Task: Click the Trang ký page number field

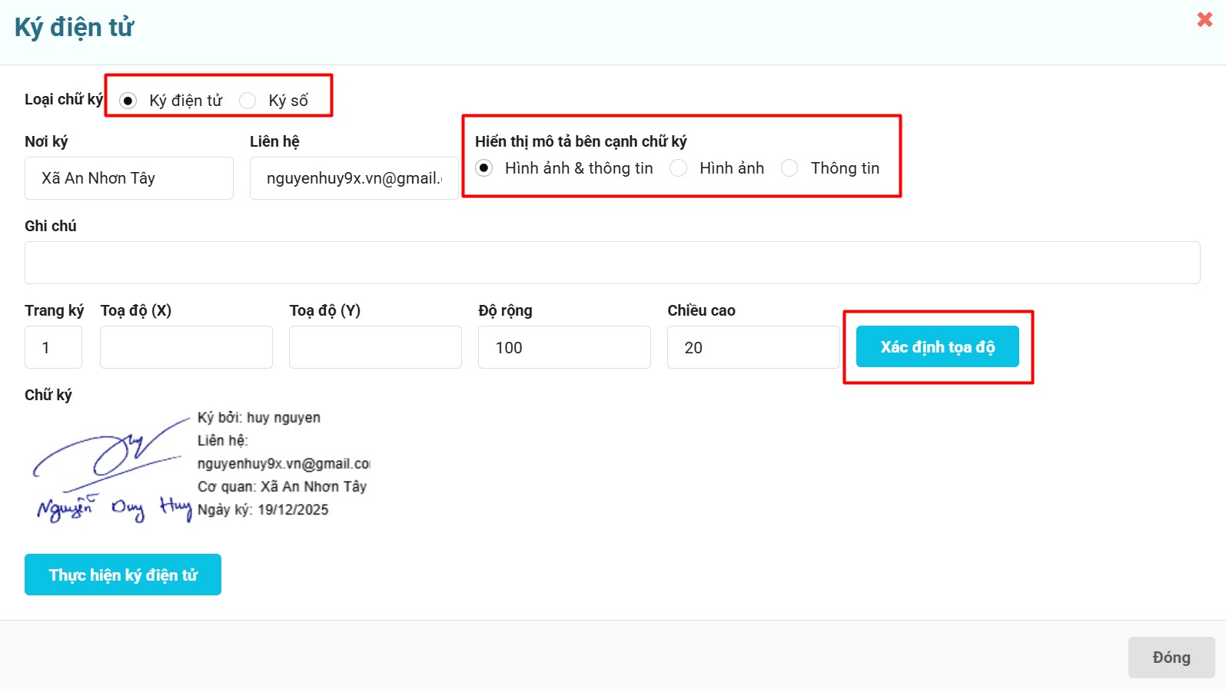Action: point(53,347)
